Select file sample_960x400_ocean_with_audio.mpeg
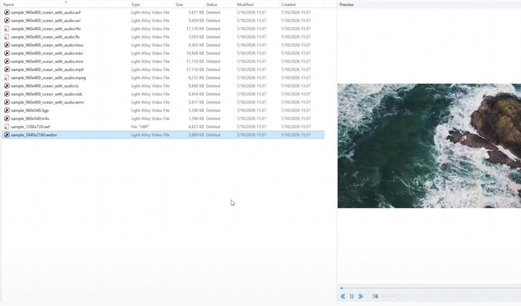 (48, 78)
